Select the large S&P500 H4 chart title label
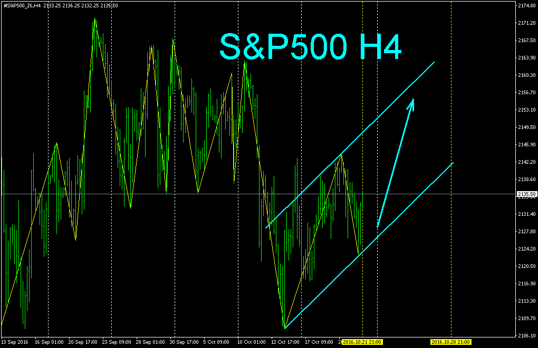Screen dimensions: 538x348 pos(311,46)
